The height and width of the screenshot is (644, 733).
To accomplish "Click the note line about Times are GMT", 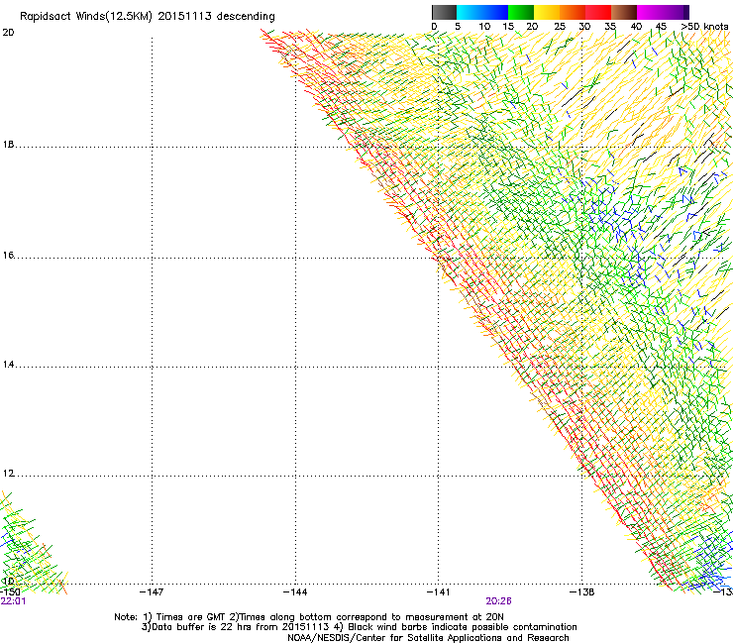I will (309, 617).
